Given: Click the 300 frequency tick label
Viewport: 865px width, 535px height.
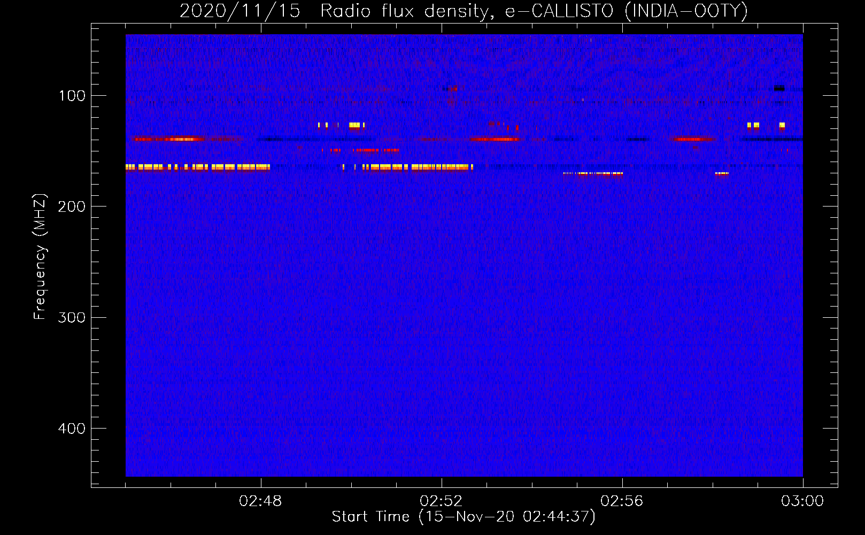Looking at the screenshot, I should 72,317.
